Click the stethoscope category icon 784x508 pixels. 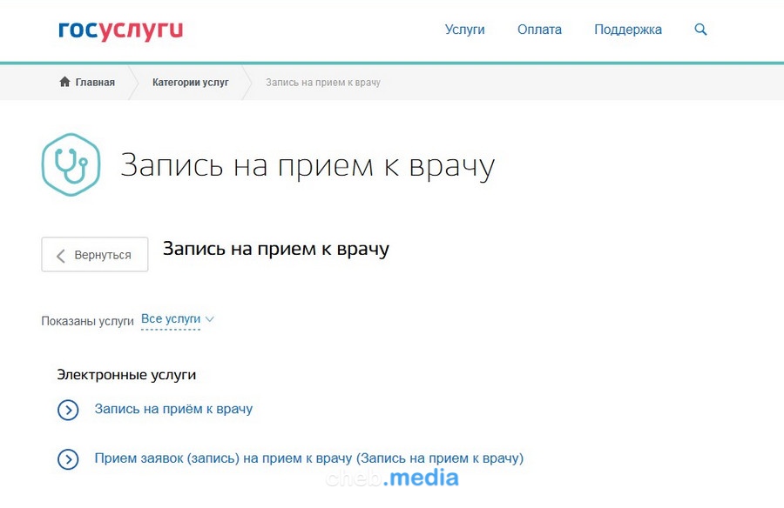coord(71,164)
